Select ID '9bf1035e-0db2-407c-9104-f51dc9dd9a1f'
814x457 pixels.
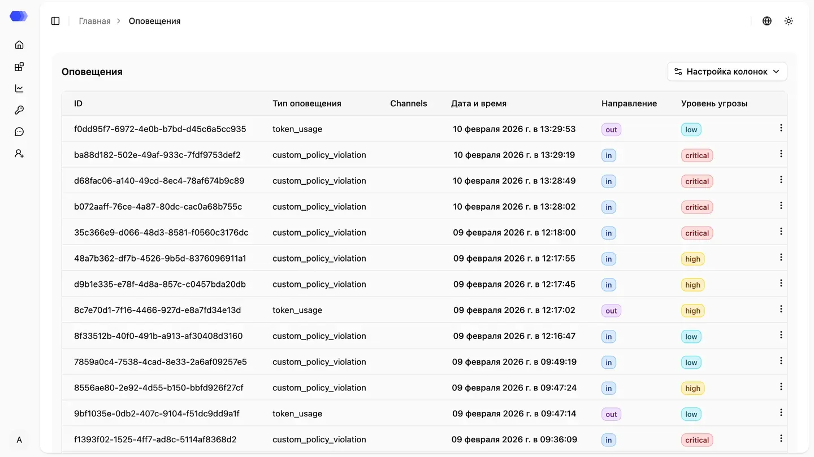[x=157, y=414]
